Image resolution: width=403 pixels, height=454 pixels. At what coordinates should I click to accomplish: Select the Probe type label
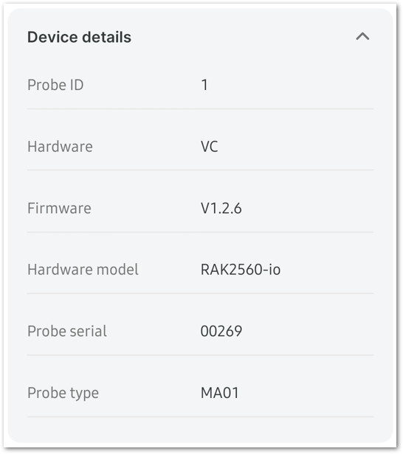point(63,394)
